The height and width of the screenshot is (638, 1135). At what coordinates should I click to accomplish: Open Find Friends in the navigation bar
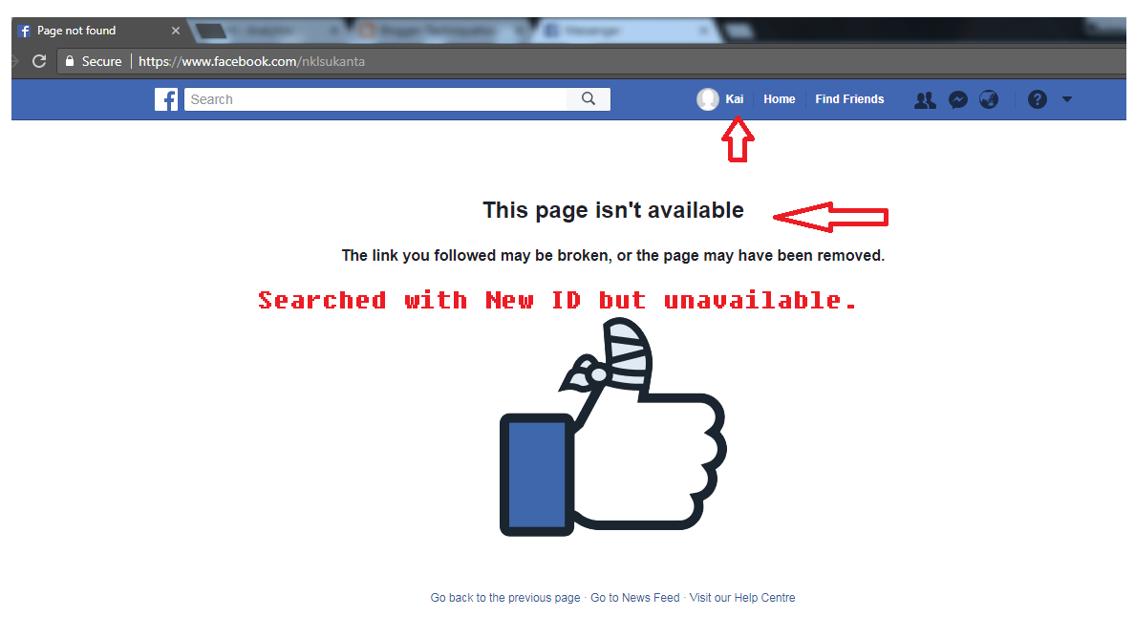[x=849, y=99]
